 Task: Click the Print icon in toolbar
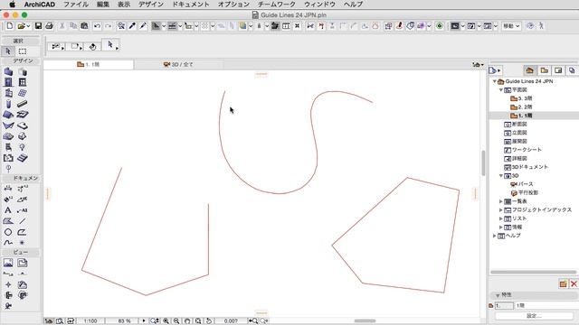pos(49,26)
